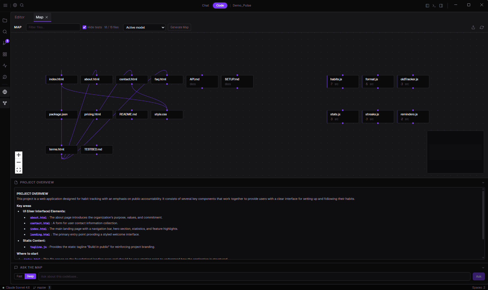Viewport: 488px width, 290px height.
Task: Collapse the Project Overview section
Action: [x=483, y=183]
